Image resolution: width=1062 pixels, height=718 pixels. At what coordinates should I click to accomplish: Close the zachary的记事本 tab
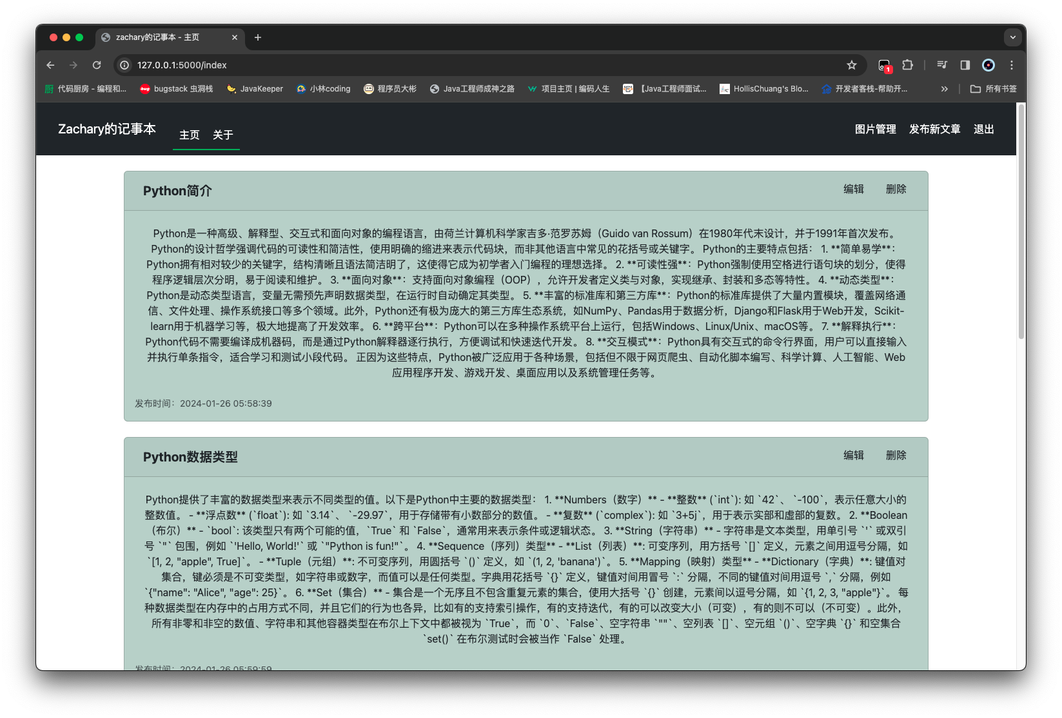coord(235,37)
